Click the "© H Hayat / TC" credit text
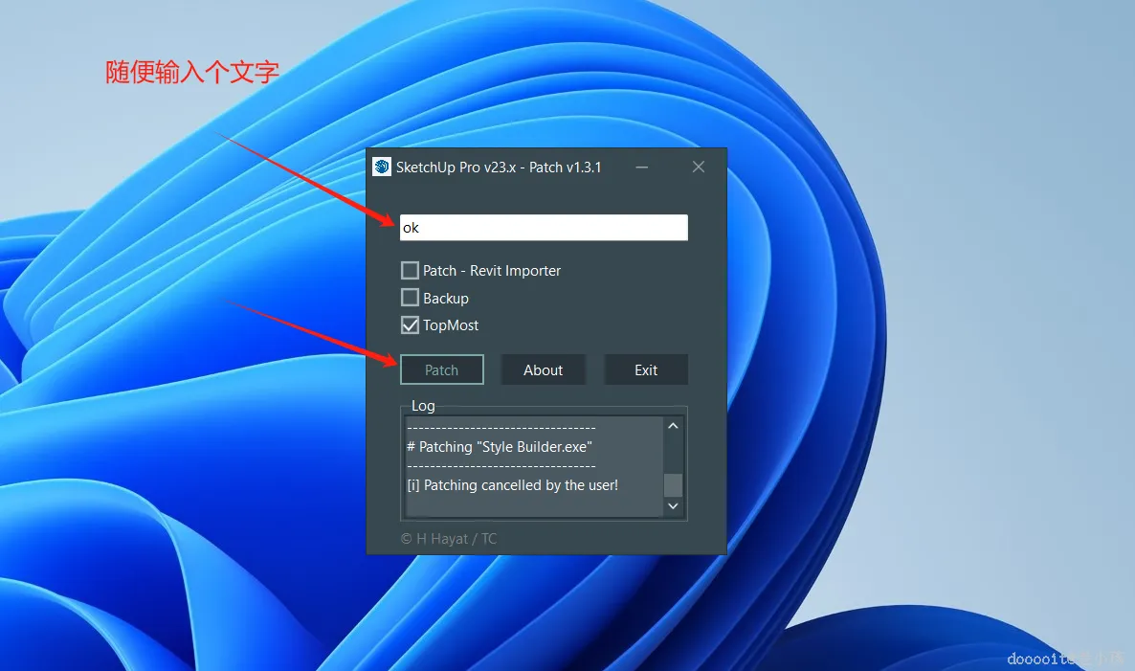This screenshot has width=1135, height=671. click(449, 539)
